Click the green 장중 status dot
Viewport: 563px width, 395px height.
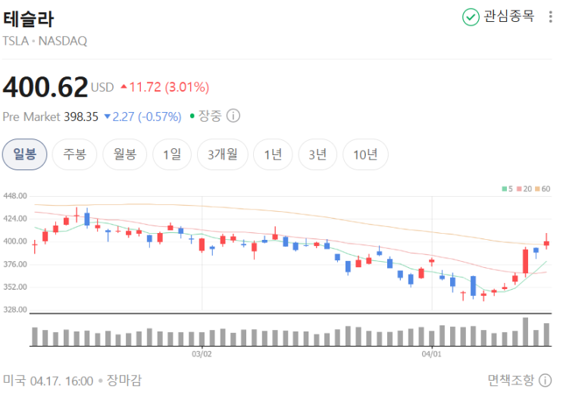(x=192, y=116)
